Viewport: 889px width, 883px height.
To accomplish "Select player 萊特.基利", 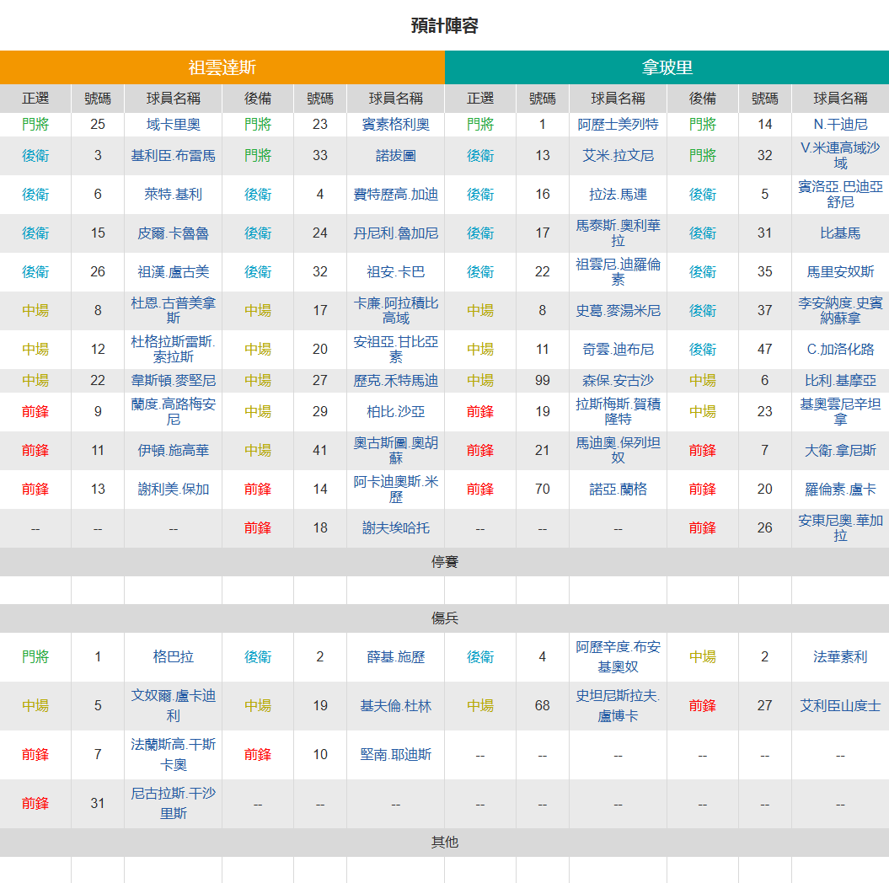I will coord(173,195).
